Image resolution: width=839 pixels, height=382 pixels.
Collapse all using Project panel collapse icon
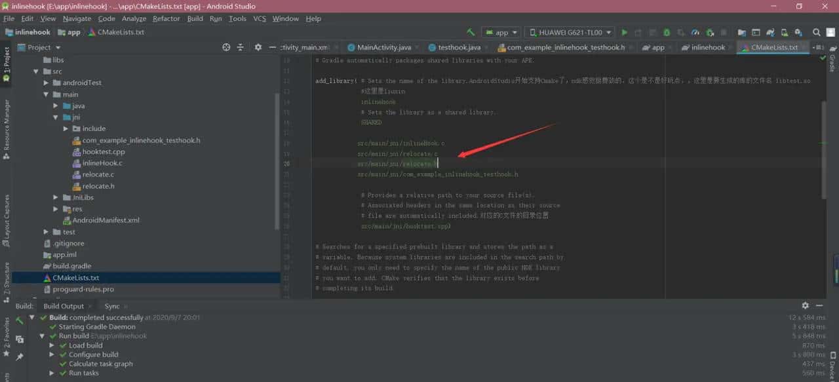tap(241, 47)
